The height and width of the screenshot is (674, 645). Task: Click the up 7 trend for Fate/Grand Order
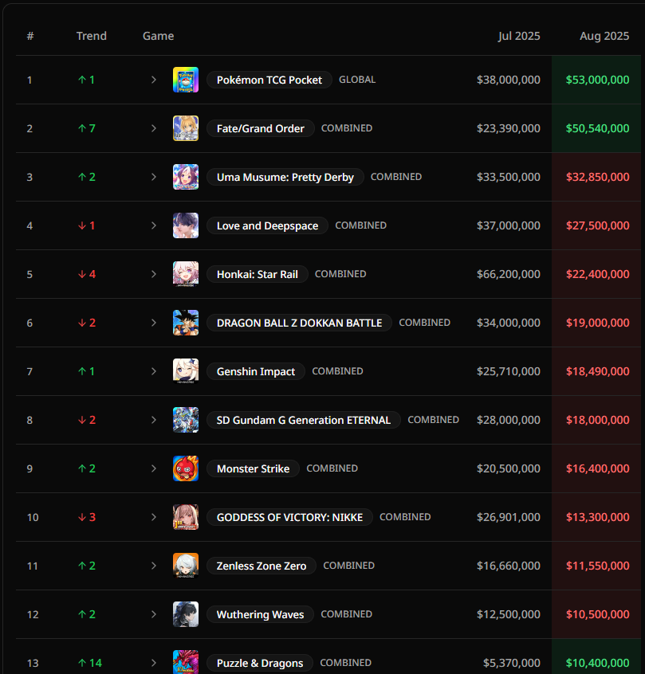86,128
